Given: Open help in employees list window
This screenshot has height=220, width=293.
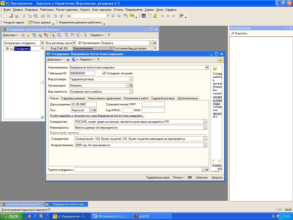Looking at the screenshot, I should (109, 35).
